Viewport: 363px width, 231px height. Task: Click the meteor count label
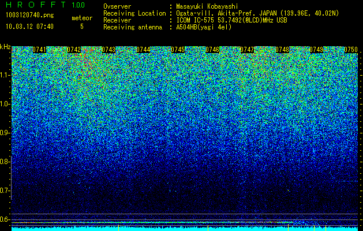pos(82,18)
